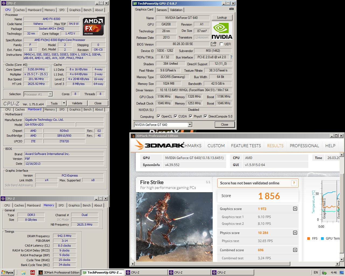Click the blue GPU Temperature legend swatch
This screenshot has height=276, width=345.
coord(322,239)
